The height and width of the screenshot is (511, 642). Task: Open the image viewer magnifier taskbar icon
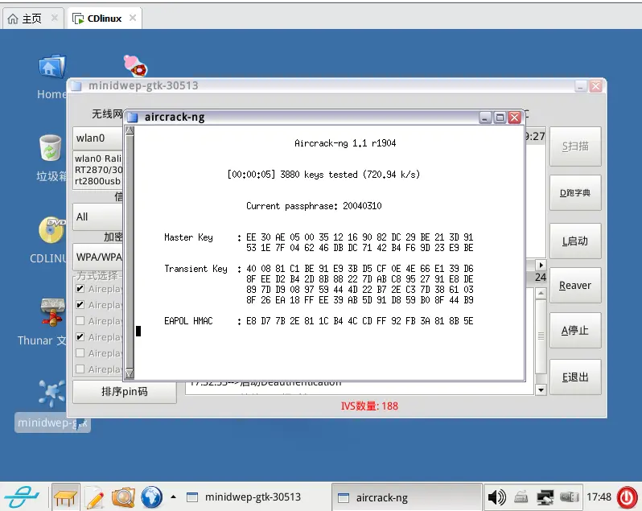123,497
